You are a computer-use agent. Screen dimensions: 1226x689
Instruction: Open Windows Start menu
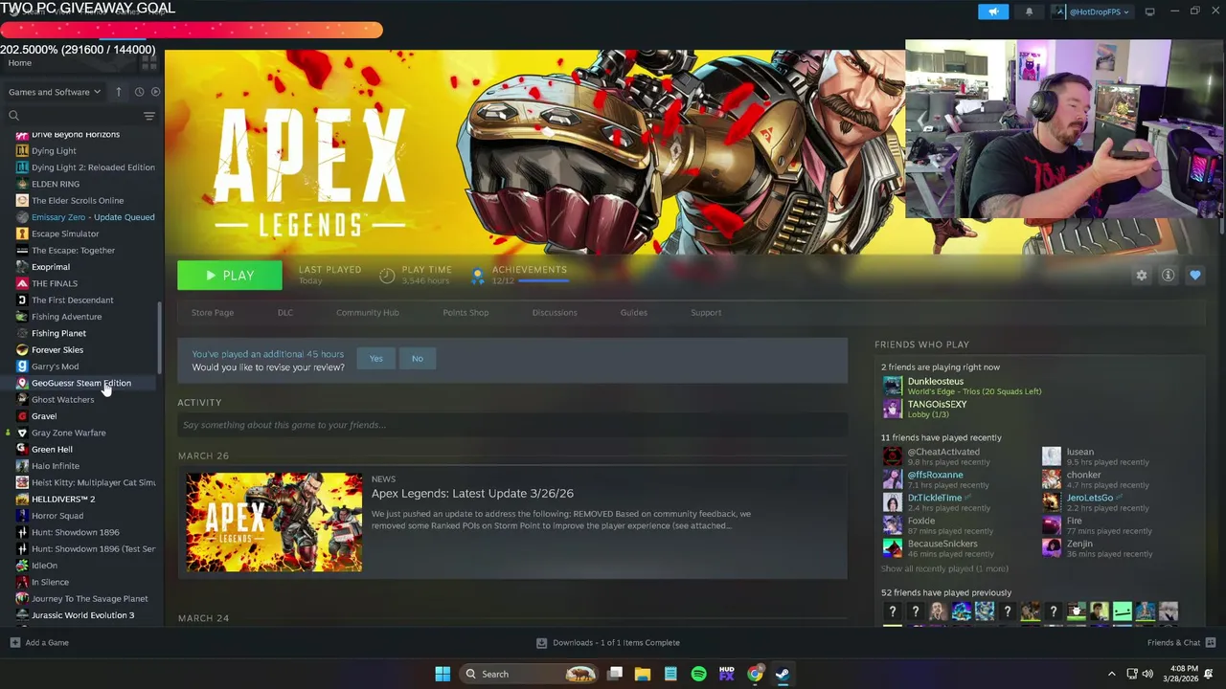click(x=443, y=674)
